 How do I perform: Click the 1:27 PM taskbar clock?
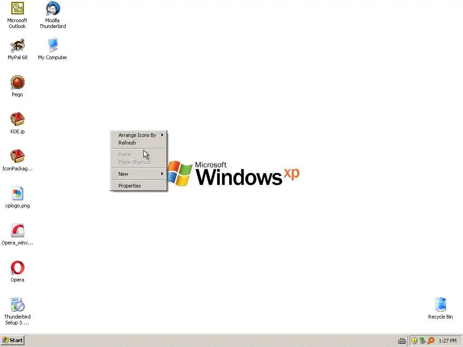(447, 341)
